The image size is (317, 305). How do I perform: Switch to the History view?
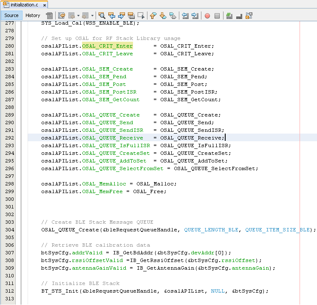click(x=33, y=15)
